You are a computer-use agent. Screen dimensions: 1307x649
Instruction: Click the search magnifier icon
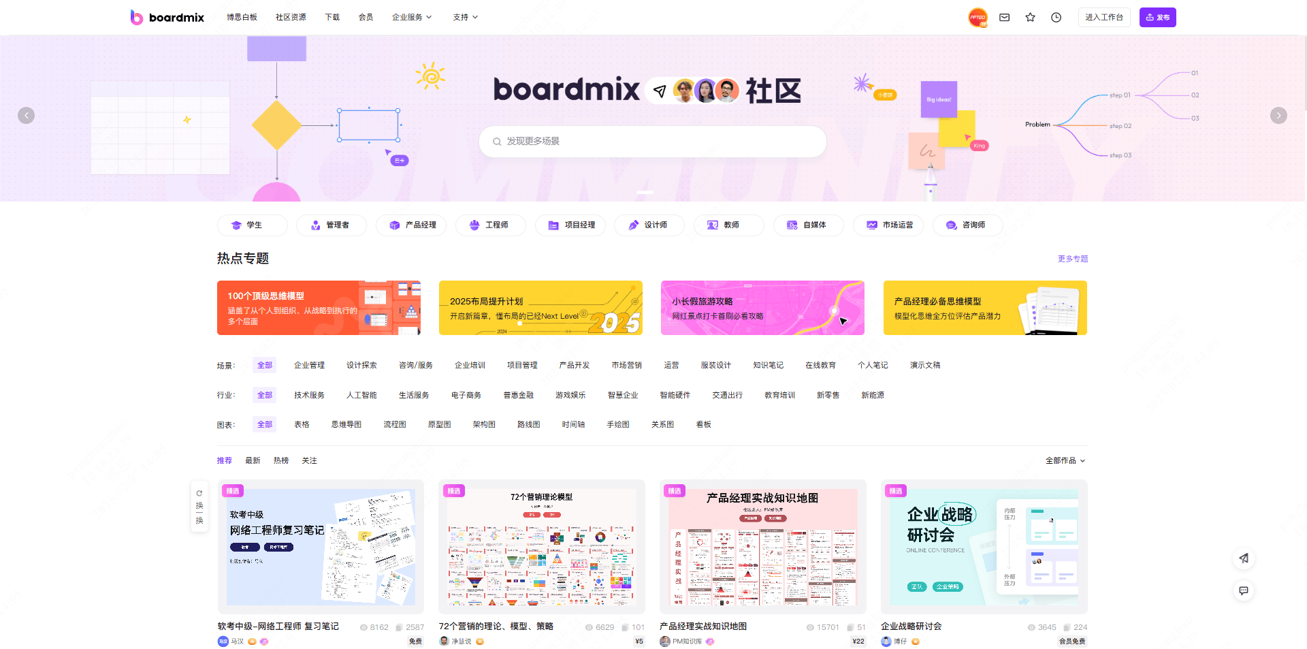point(497,142)
